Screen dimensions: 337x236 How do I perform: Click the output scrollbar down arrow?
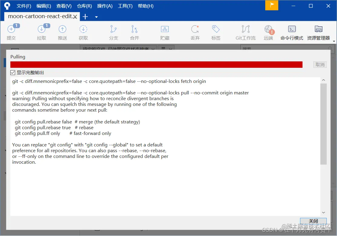tap(323, 213)
